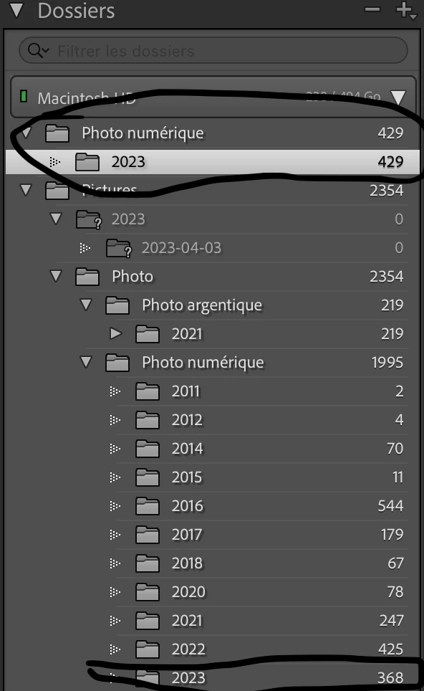Image resolution: width=424 pixels, height=691 pixels.
Task: Click the plus icon to add folder
Action: 405,11
